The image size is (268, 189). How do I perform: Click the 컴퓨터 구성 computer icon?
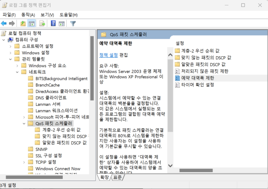coord(10,40)
